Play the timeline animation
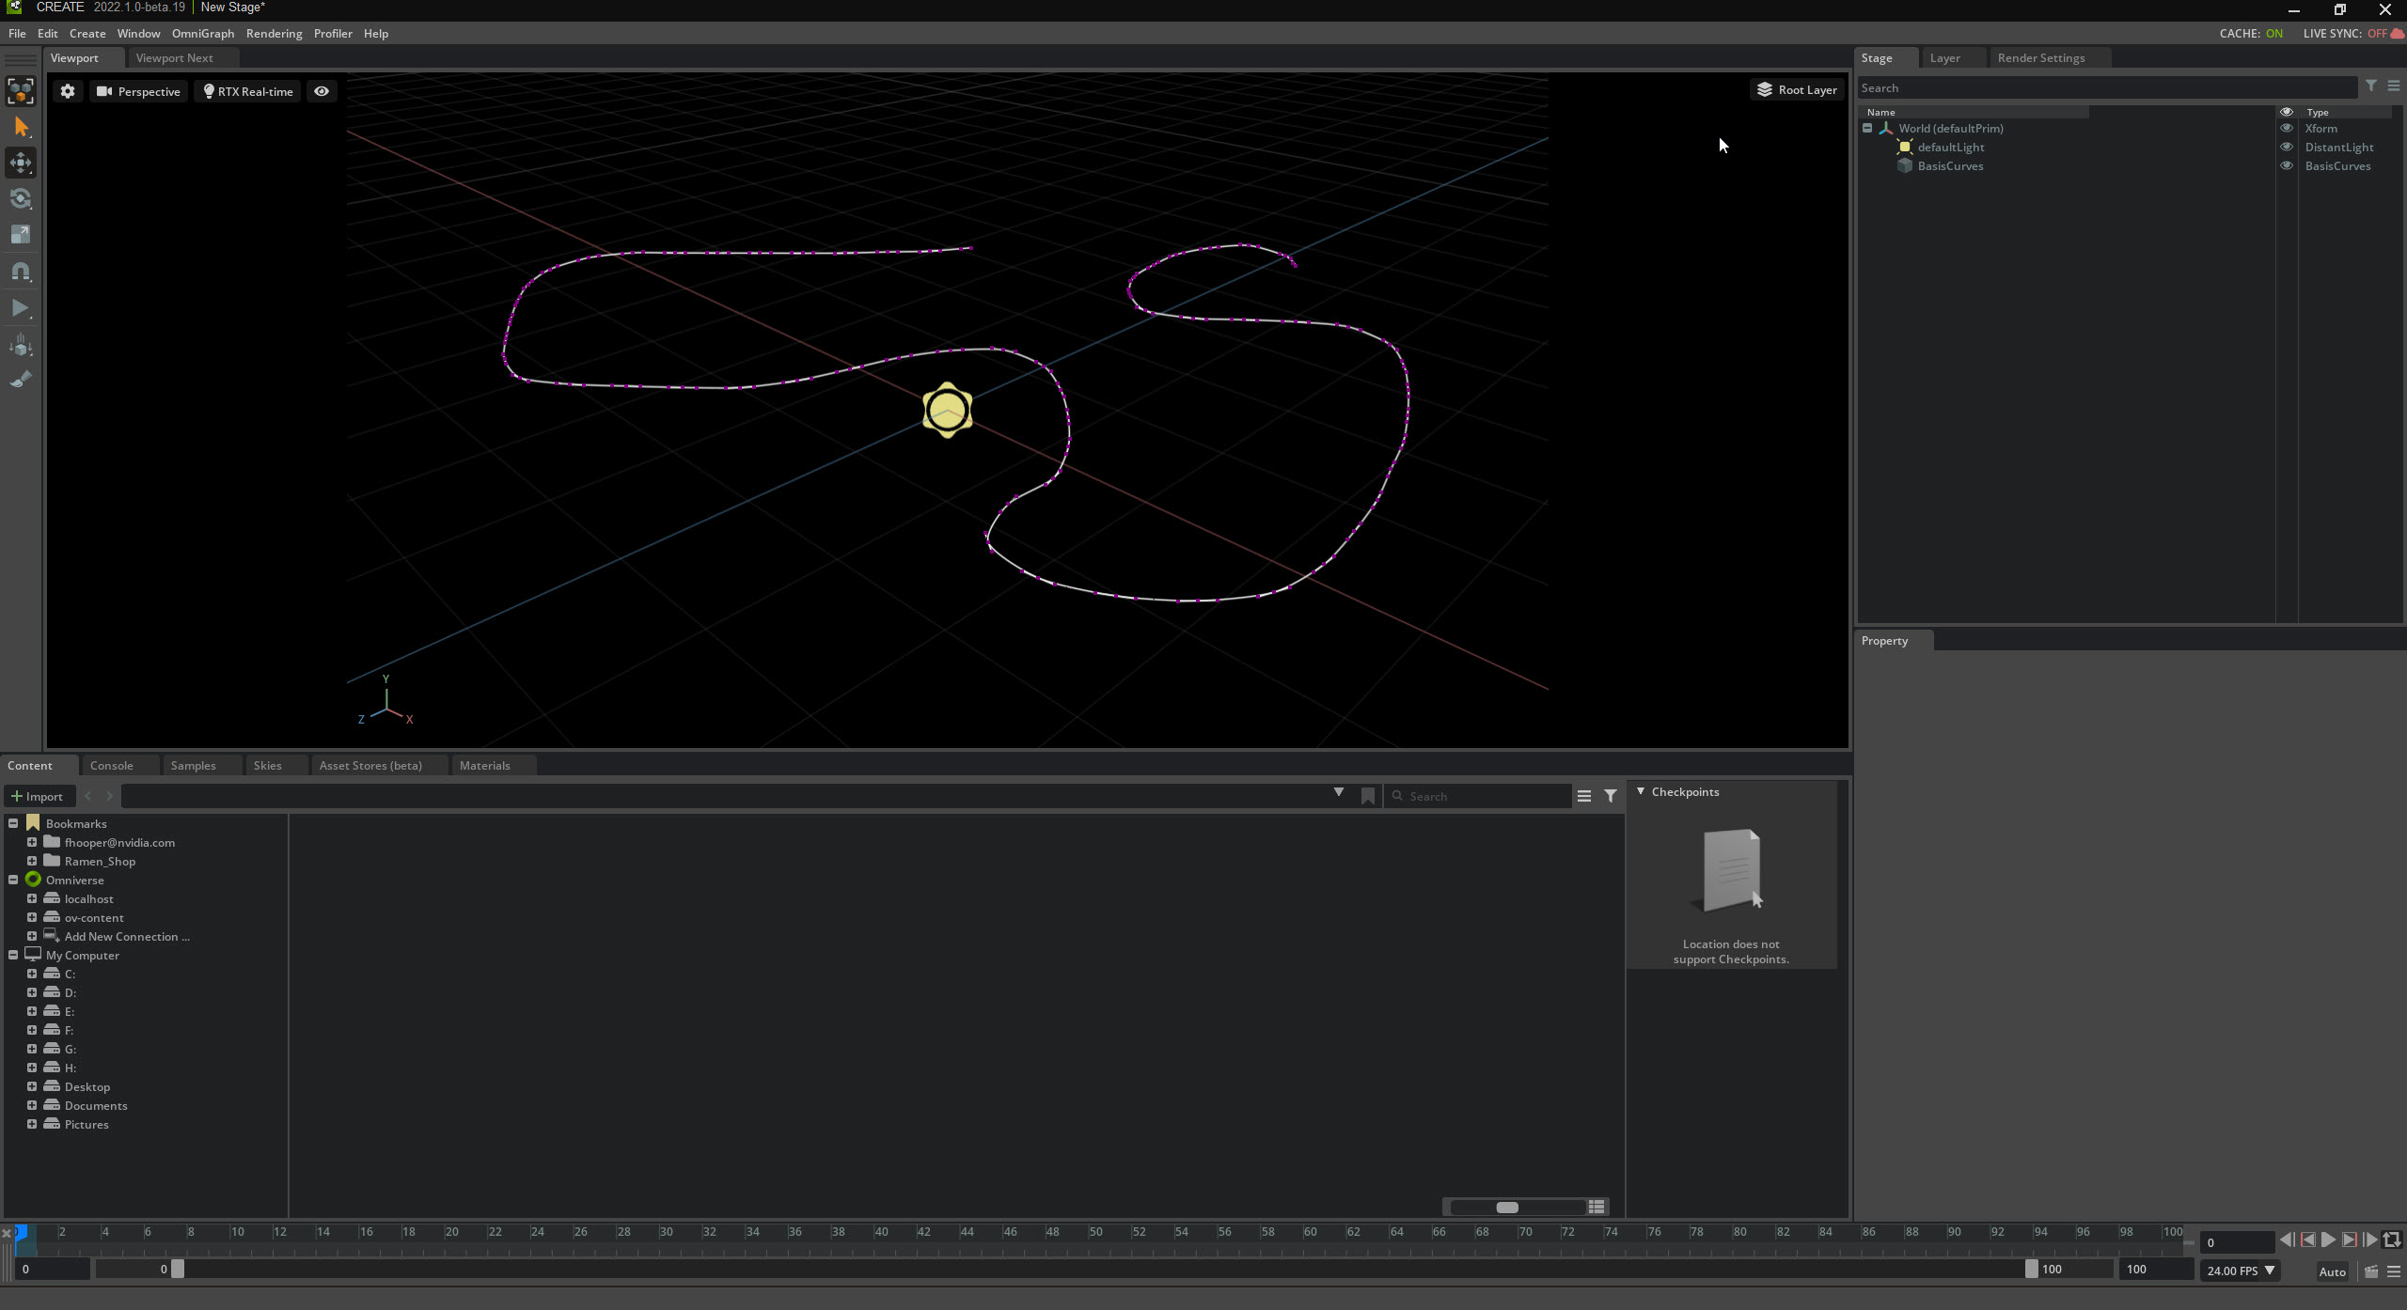This screenshot has width=2407, height=1310. (x=2328, y=1240)
